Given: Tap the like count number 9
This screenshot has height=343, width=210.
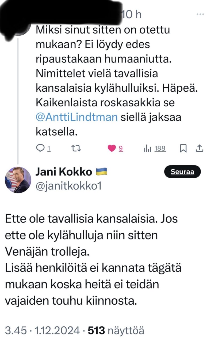Looking at the screenshot, I should [x=121, y=148].
